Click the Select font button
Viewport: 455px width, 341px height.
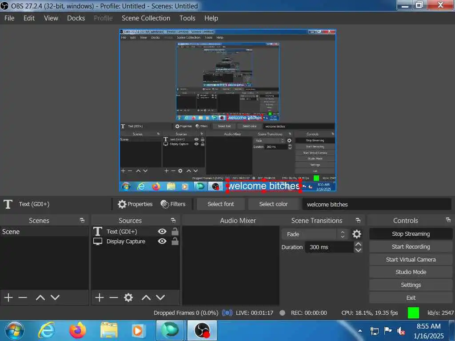[220, 204]
